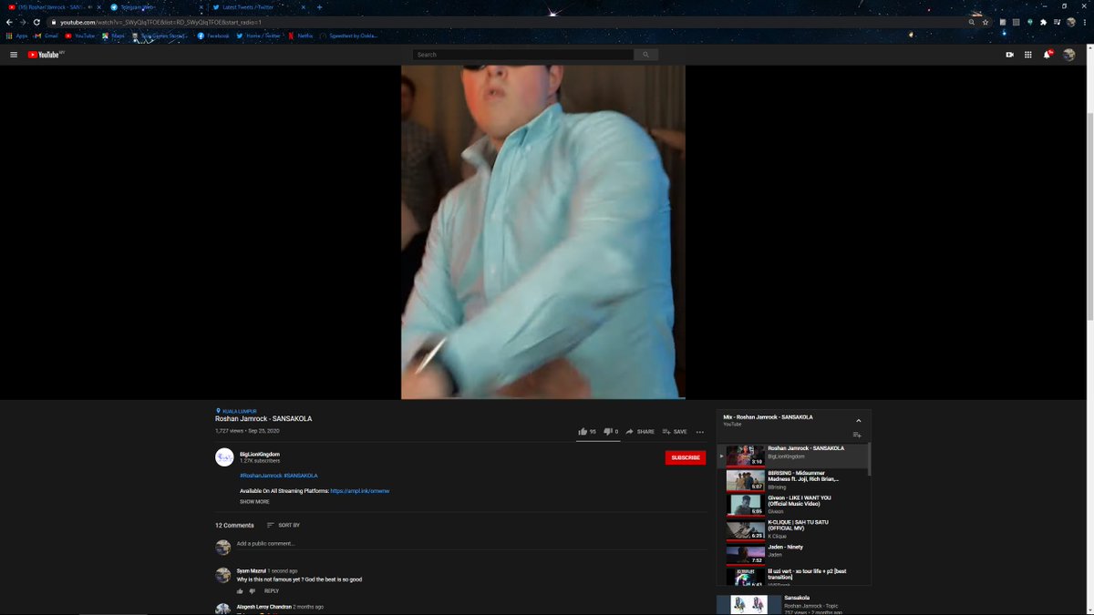Click the video player to pause
The height and width of the screenshot is (615, 1094).
coord(542,232)
